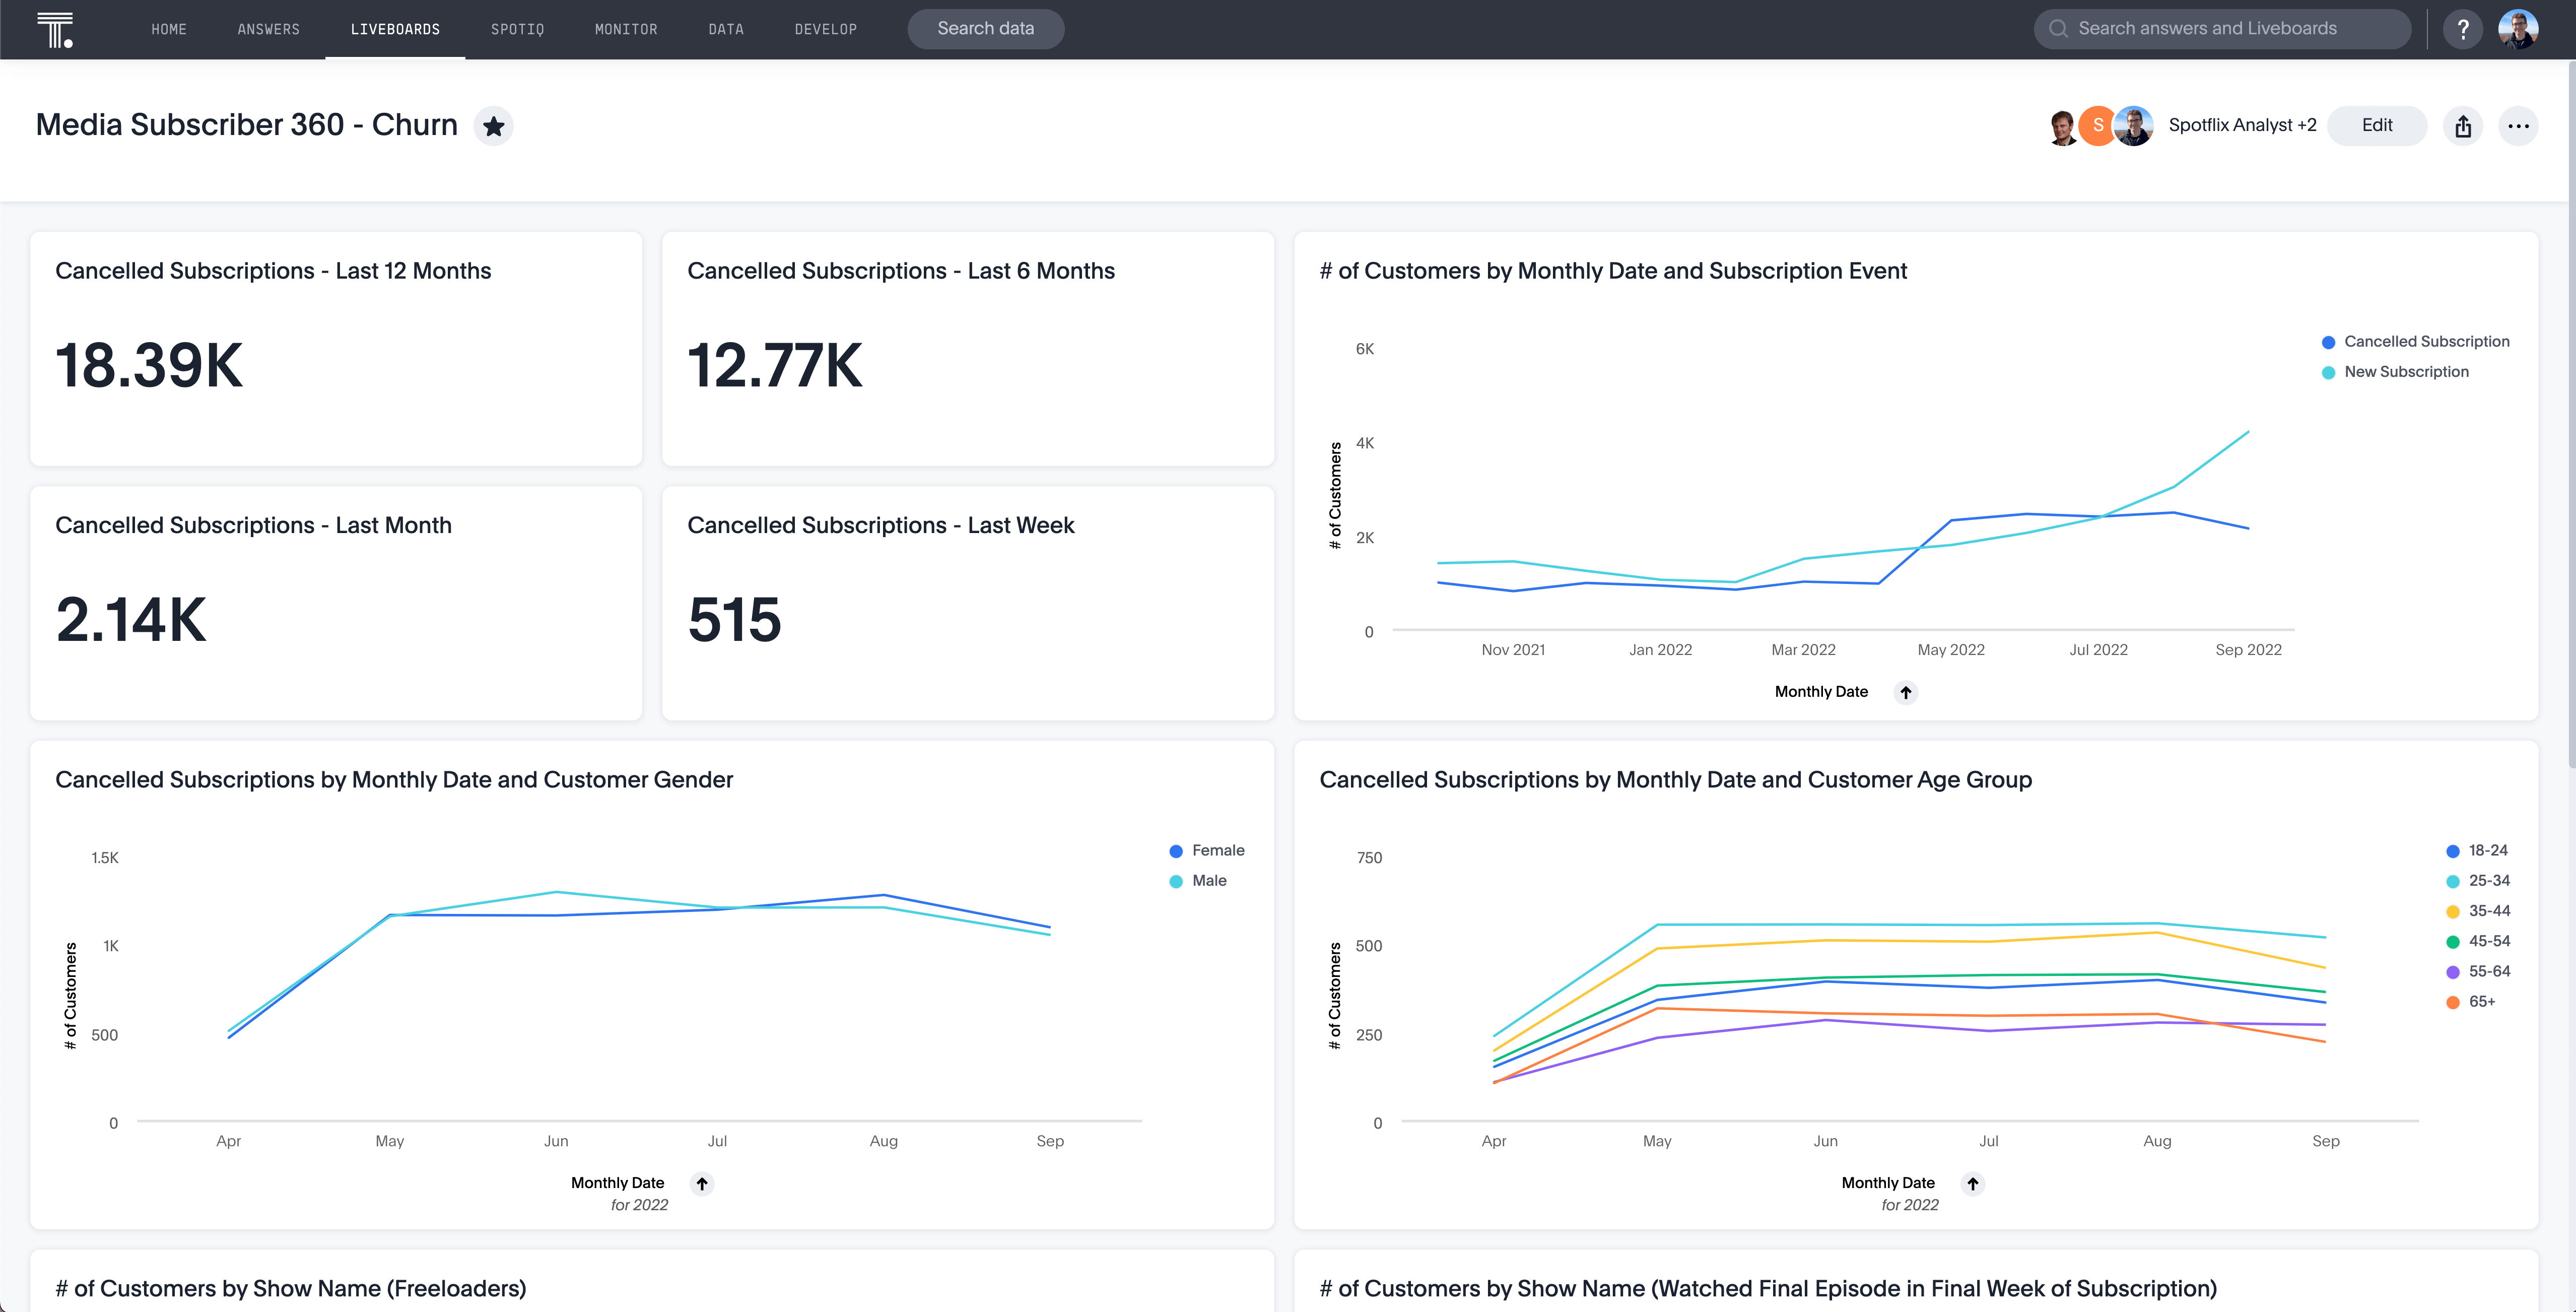This screenshot has height=1312, width=2576.
Task: Expand Spotflix Analyst +2 followers list
Action: (x=2241, y=126)
